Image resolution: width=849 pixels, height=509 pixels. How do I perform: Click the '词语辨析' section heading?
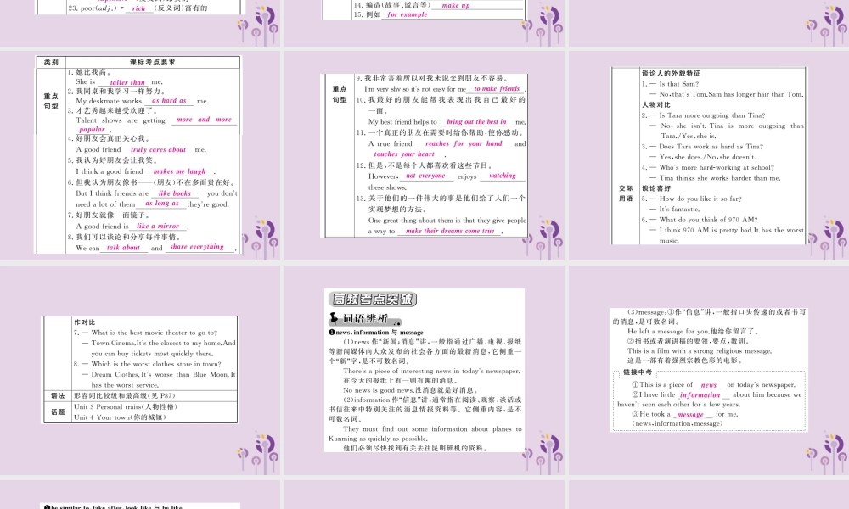[x=367, y=318]
